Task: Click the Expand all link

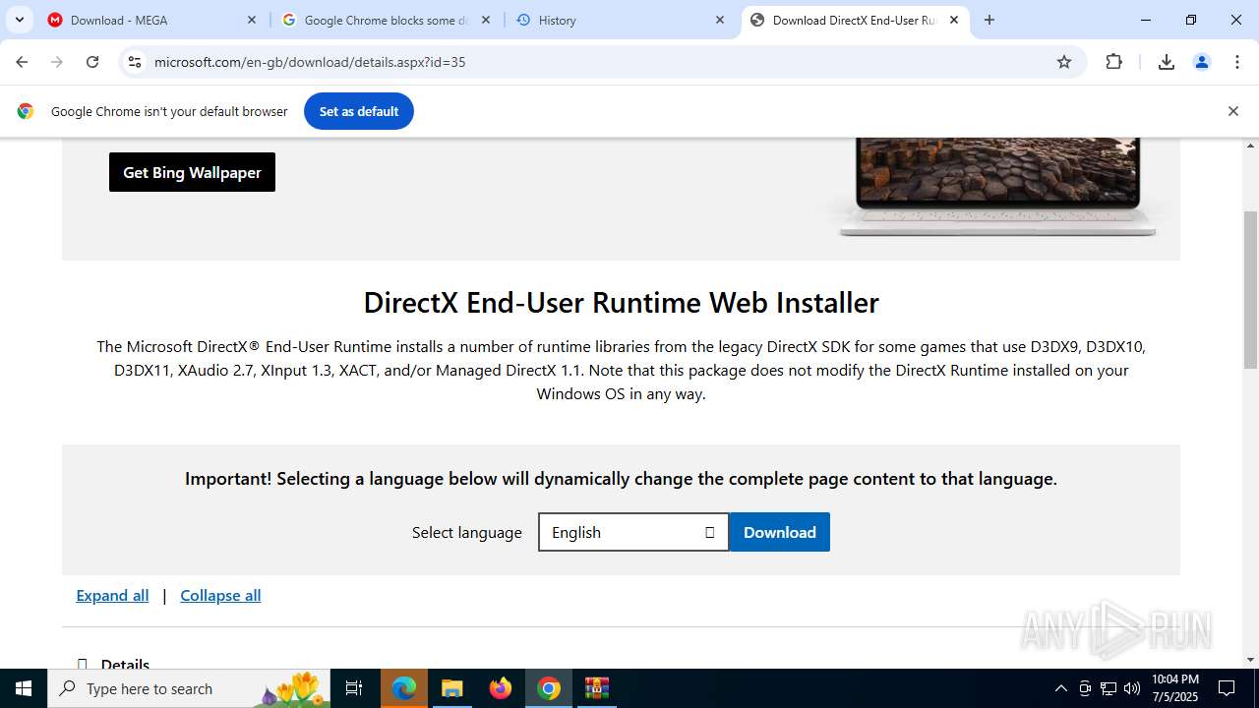Action: (x=112, y=595)
